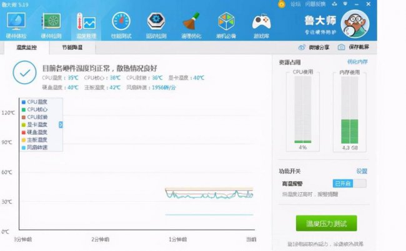Open 性能测试 speedometer gauge icon
The height and width of the screenshot is (251, 406).
[121, 21]
